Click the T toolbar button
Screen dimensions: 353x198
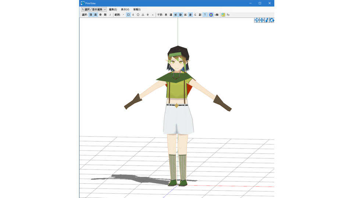pyautogui.click(x=205, y=15)
